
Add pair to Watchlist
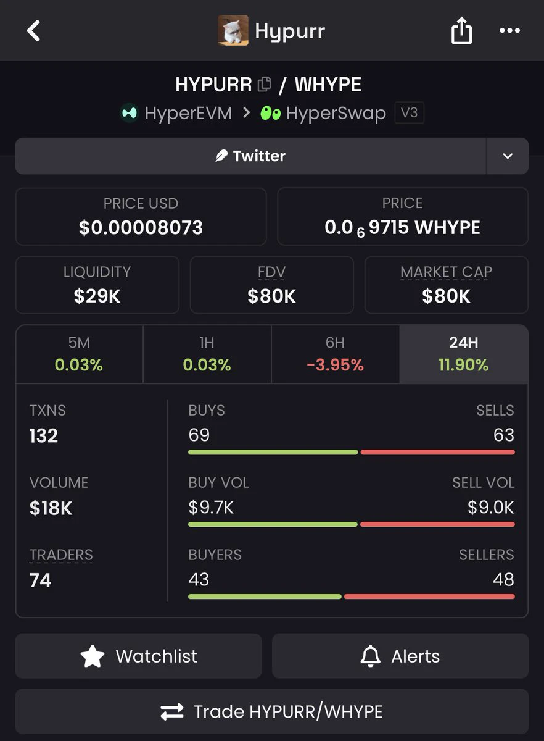[139, 656]
